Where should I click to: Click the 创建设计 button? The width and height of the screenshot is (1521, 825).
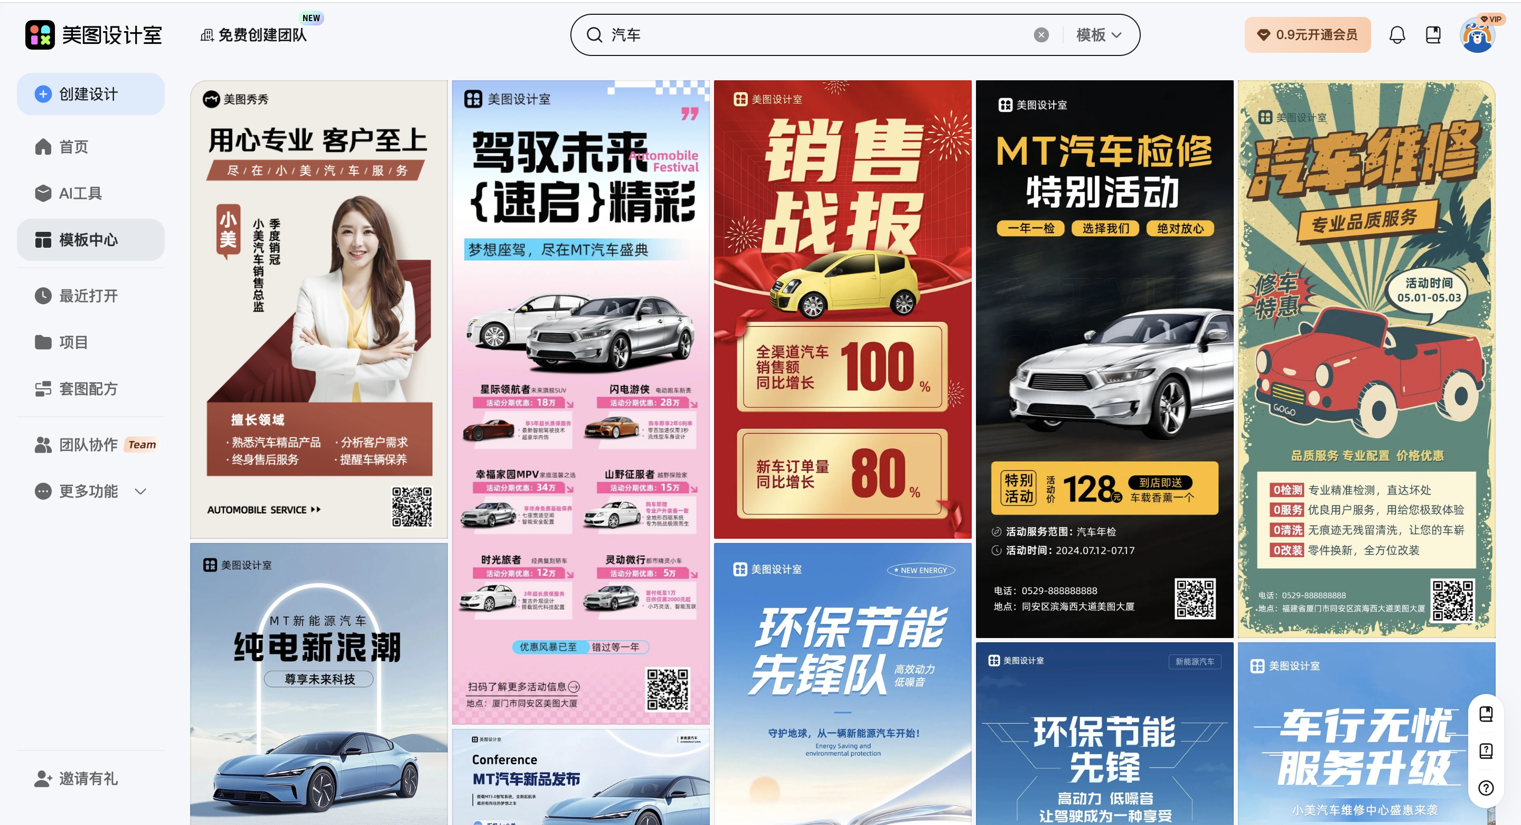coord(90,94)
